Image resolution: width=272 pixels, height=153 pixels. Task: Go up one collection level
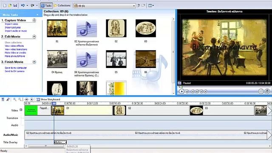pos(139,6)
